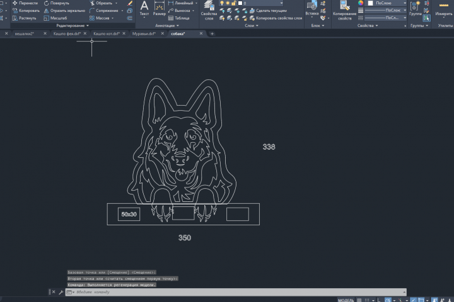The width and height of the screenshot is (454, 302).
Task: Activate the Обрезать (Trim) tool
Action: pos(101,3)
